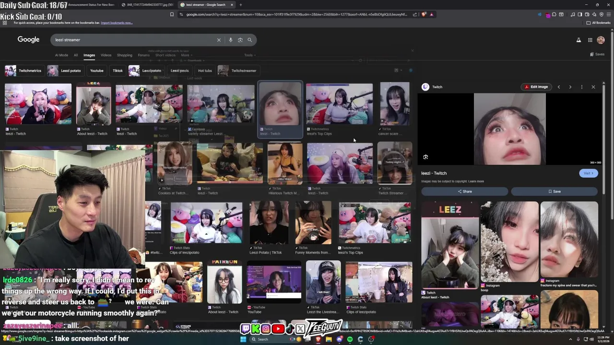
Task: Open Saves link in the page header
Action: (x=597, y=54)
